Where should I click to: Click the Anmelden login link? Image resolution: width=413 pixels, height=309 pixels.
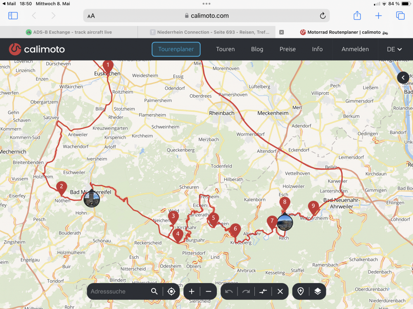355,49
